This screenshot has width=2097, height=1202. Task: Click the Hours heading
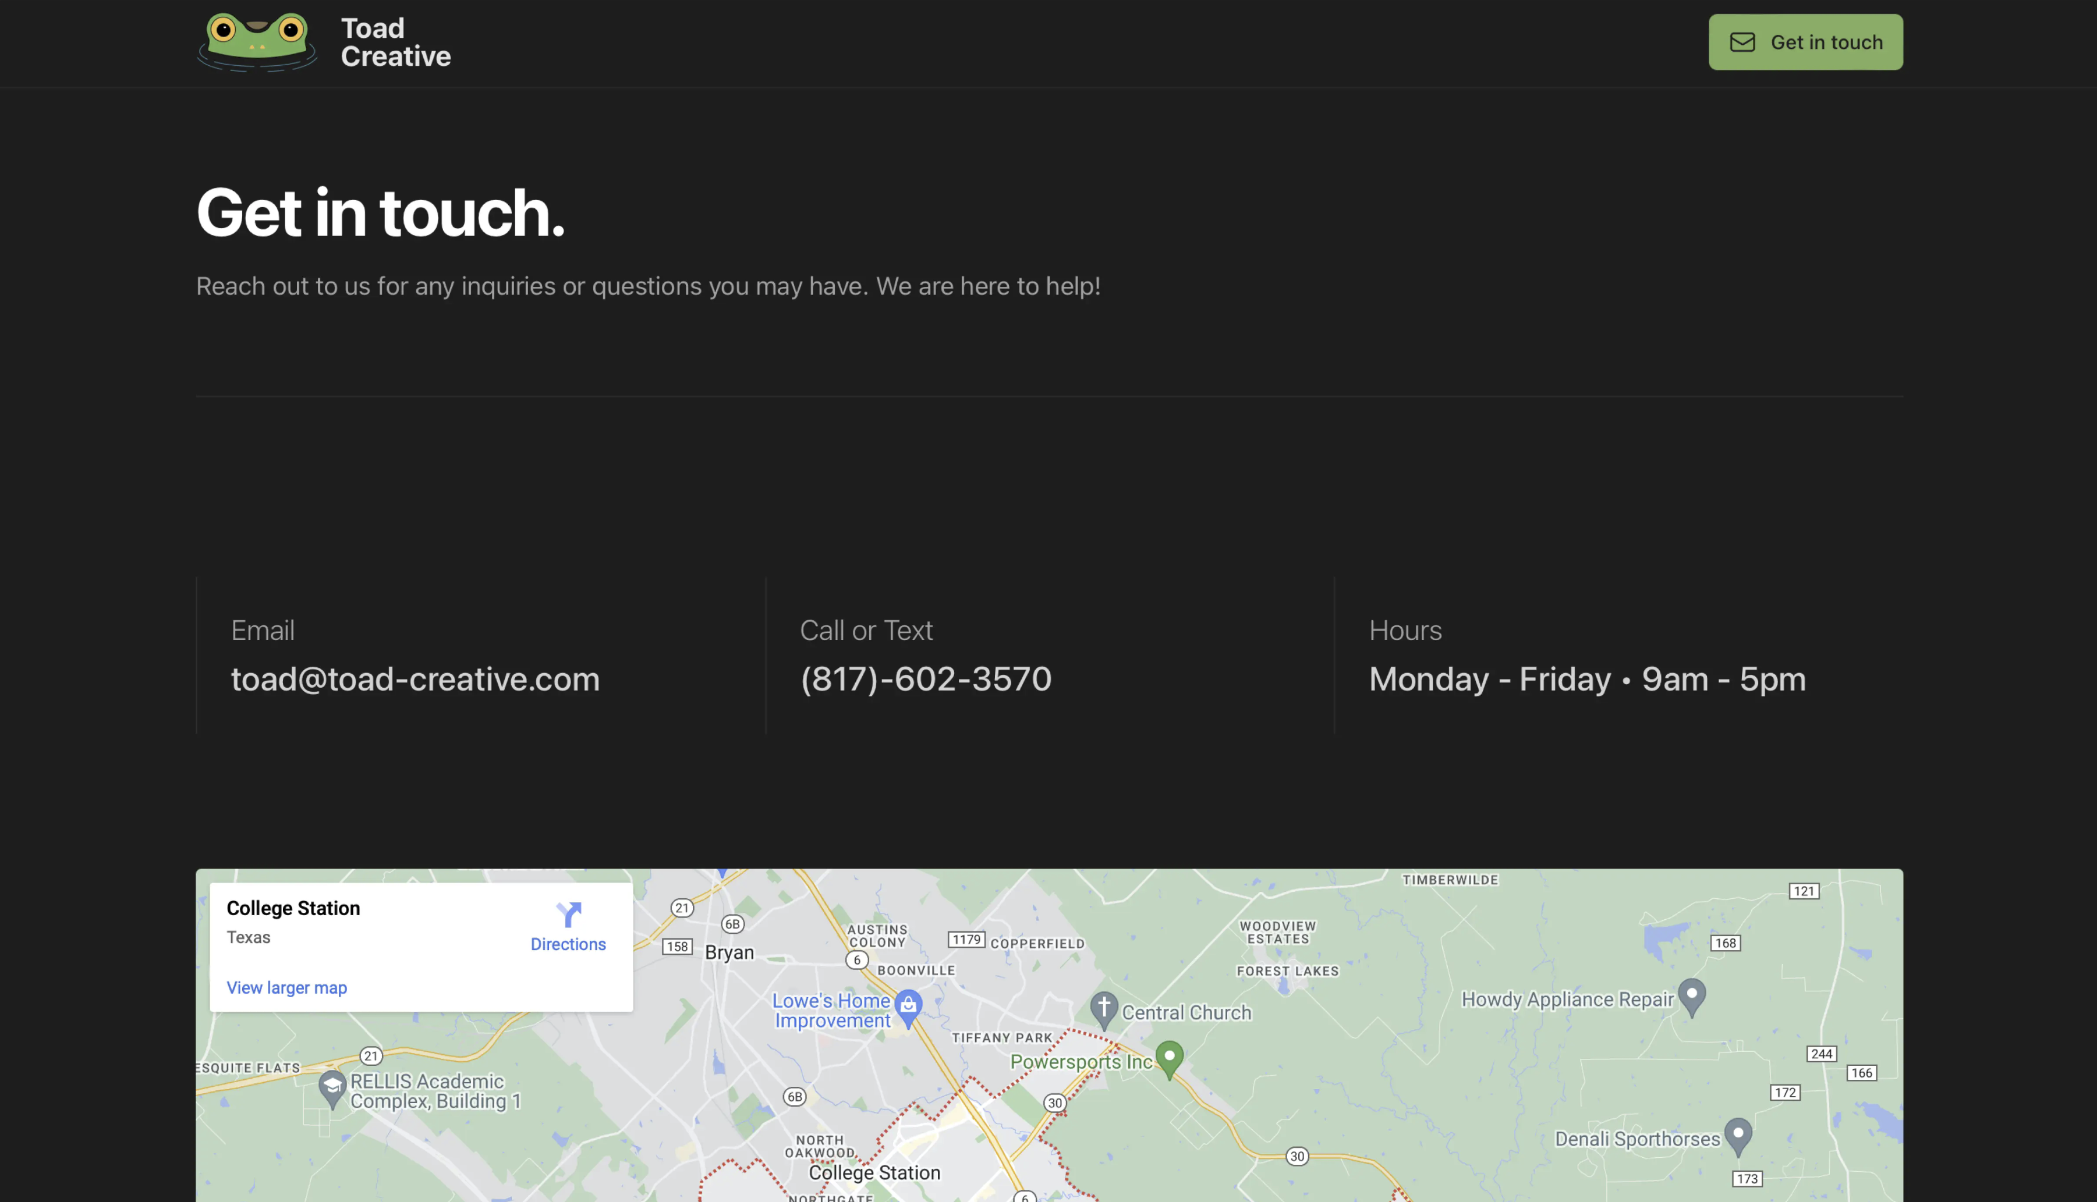[1405, 630]
